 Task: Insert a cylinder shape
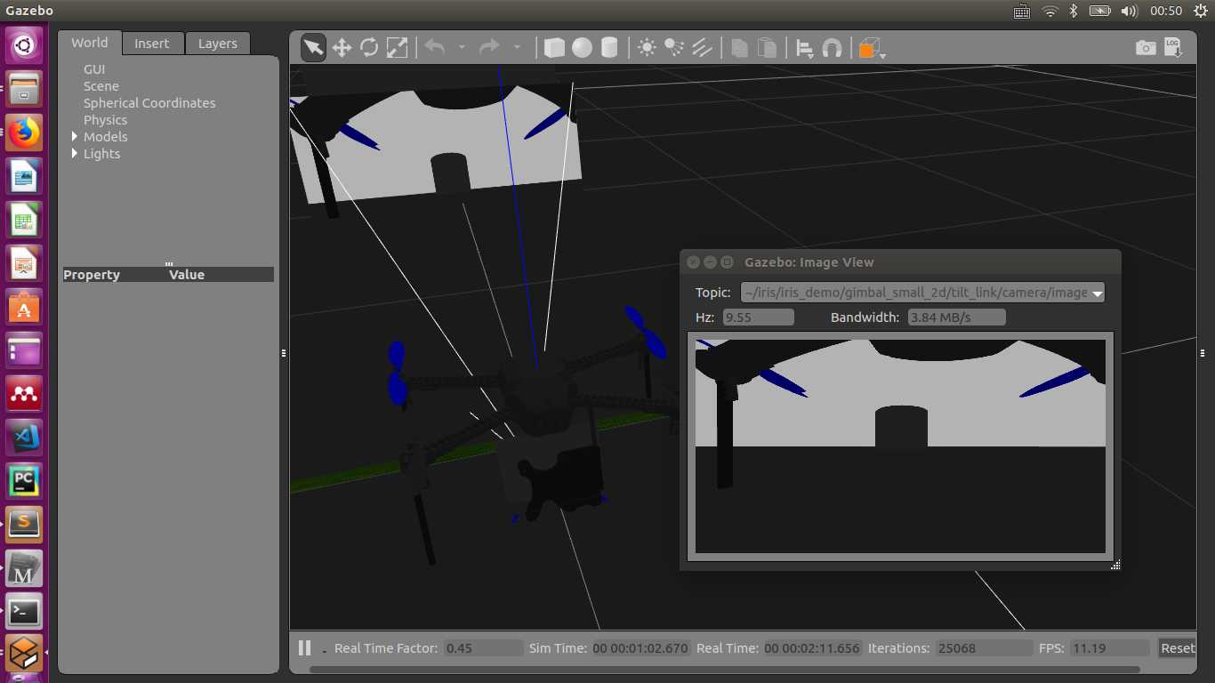609,48
